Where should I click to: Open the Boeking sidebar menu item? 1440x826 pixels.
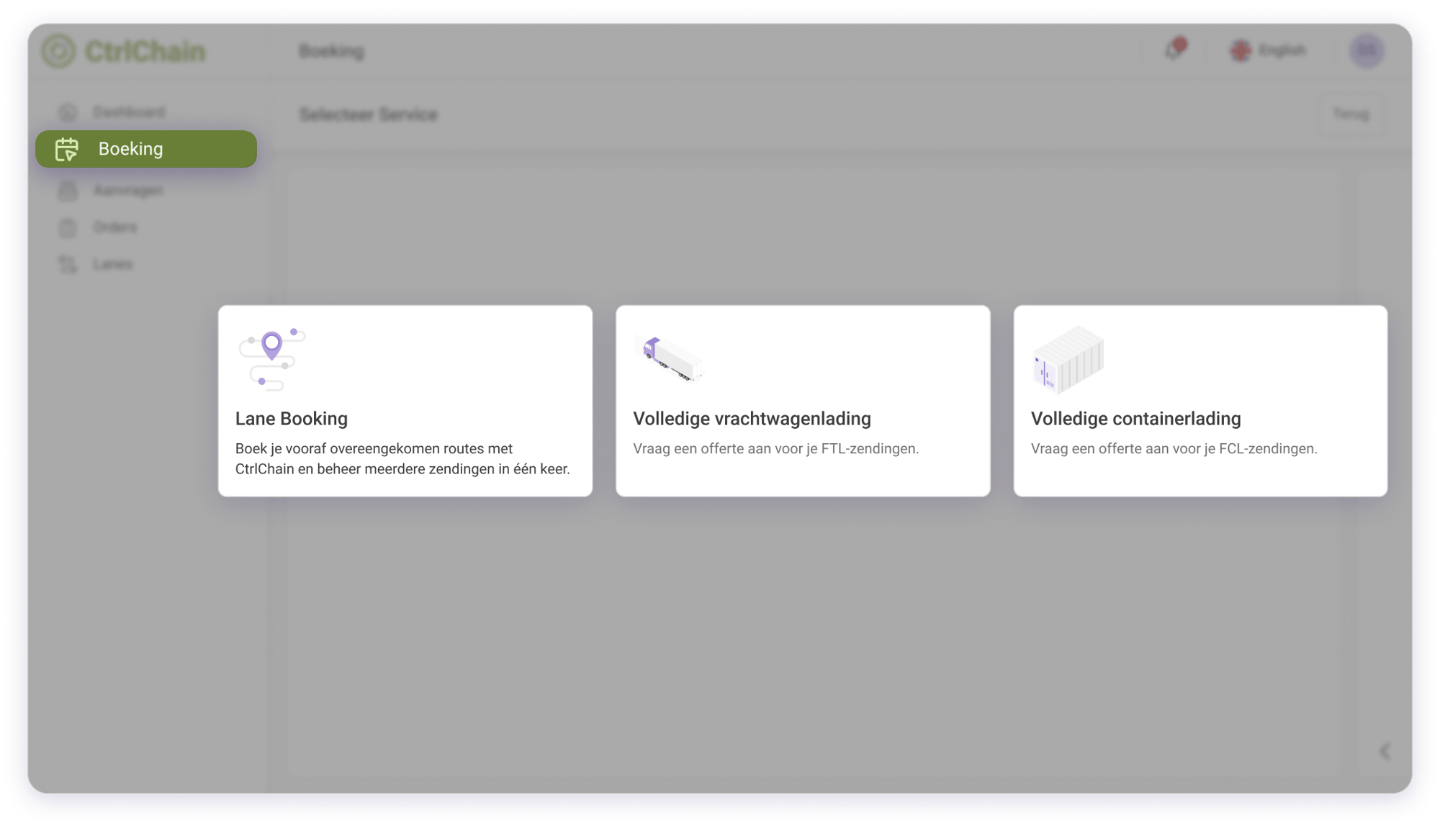pos(146,149)
